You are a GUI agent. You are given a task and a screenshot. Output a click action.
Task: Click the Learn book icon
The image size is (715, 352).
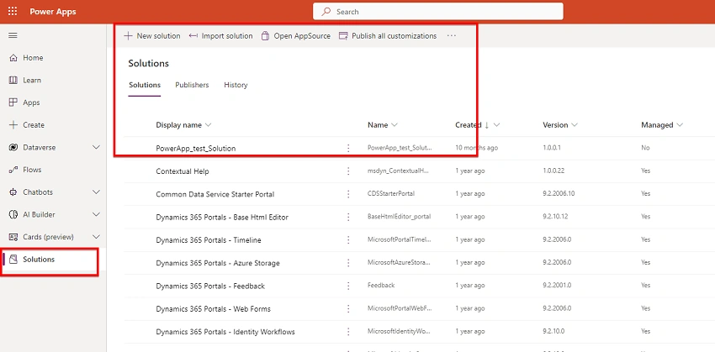[x=13, y=80]
